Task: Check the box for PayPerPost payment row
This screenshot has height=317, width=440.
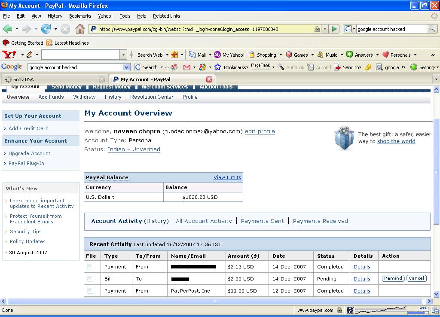Action: tap(90, 291)
